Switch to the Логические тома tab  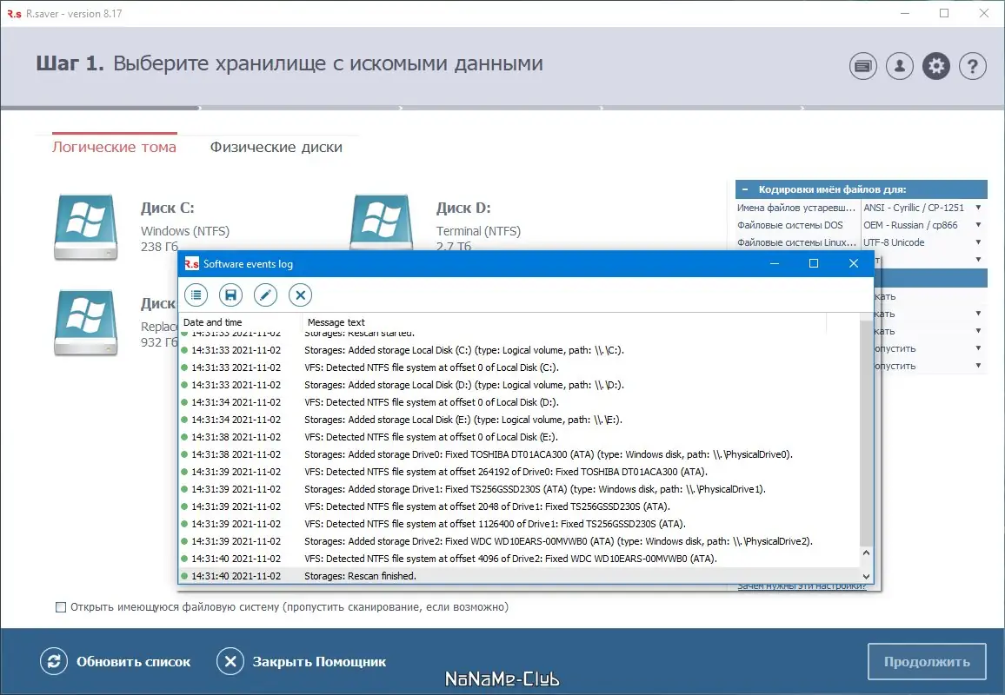tap(114, 147)
